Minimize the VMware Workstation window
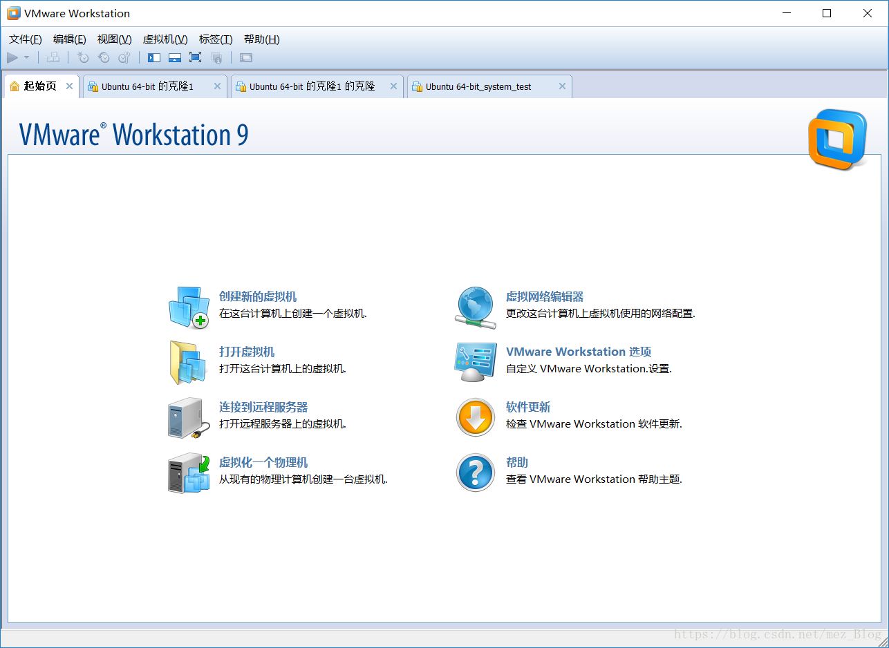Screen dimensions: 889x648 786,13
